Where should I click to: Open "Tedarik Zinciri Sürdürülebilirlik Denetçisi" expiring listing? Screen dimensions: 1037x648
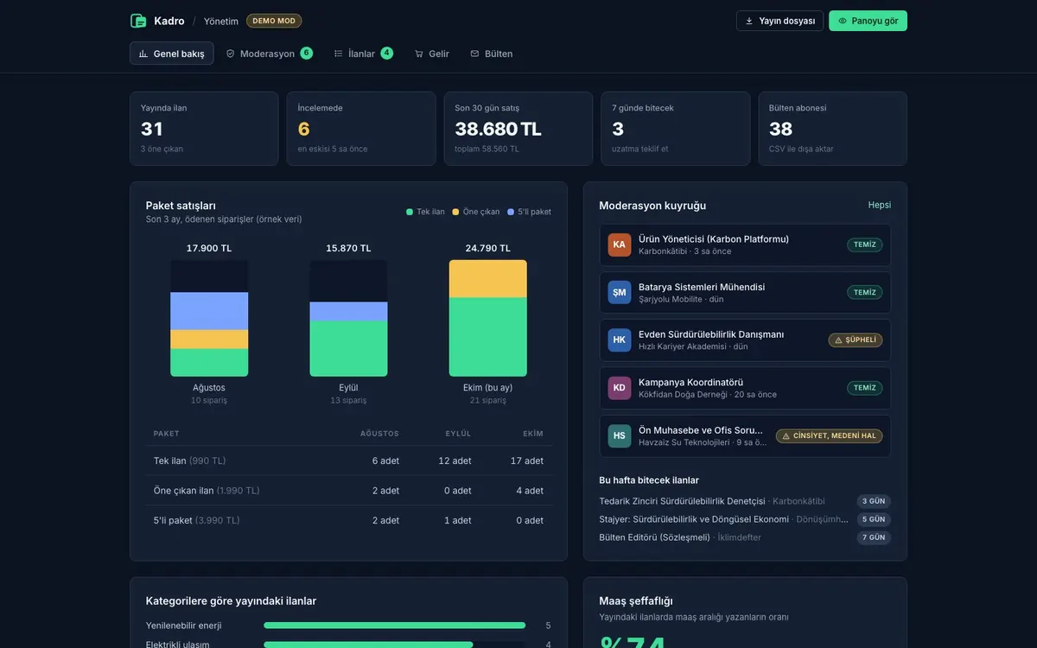(x=683, y=501)
